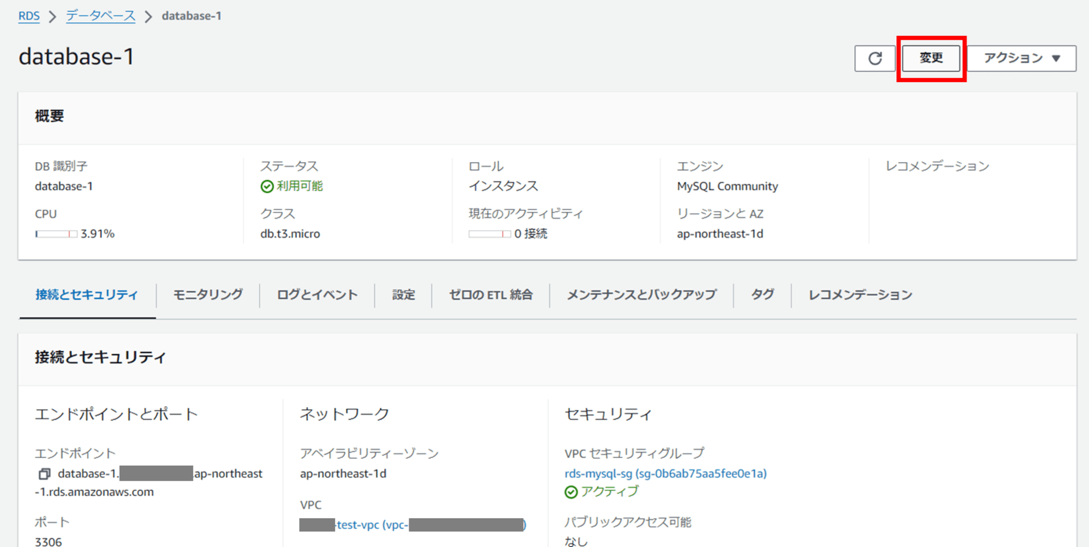This screenshot has height=547, width=1089.
Task: Click the database-1 breadcrumb text
Action: coord(192,16)
